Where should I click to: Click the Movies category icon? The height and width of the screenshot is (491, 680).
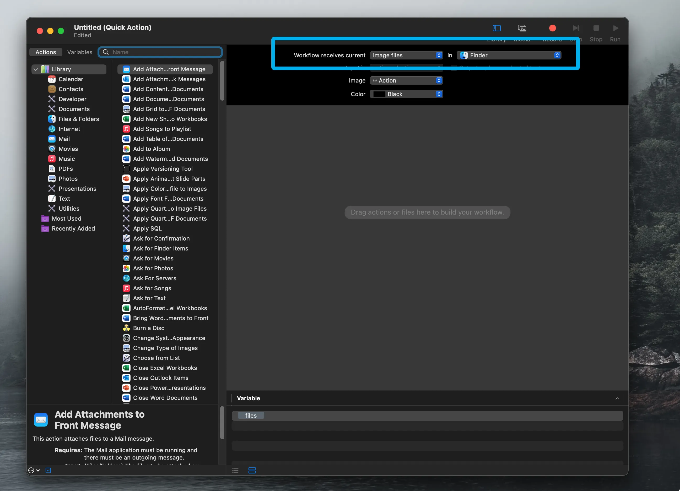coord(52,149)
